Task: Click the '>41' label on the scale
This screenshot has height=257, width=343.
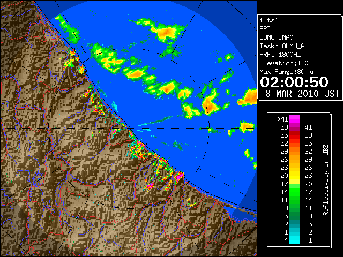Action: pyautogui.click(x=282, y=119)
